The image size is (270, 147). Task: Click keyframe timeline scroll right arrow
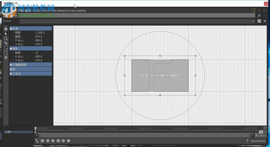click(253, 135)
